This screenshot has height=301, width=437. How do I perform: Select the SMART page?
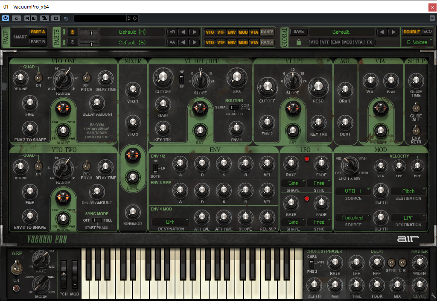pyautogui.click(x=20, y=37)
